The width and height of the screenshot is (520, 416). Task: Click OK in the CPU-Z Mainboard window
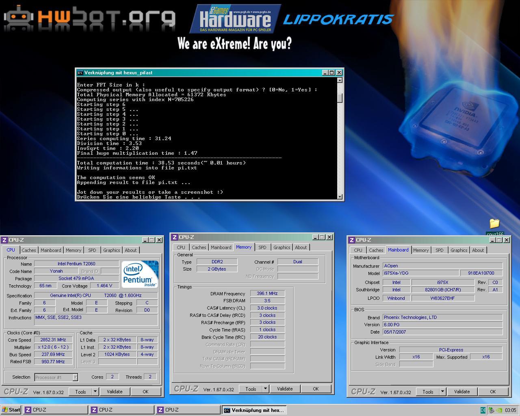coord(493,392)
